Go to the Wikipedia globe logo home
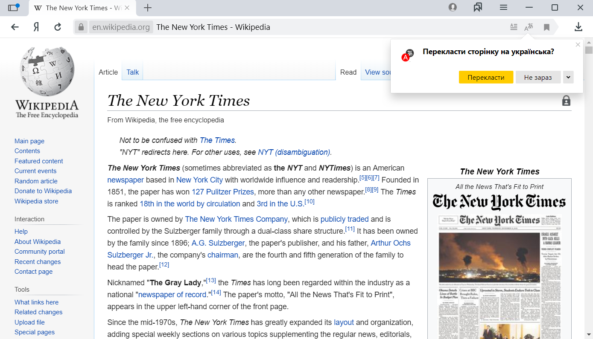Screen dimensions: 593x339 pyautogui.click(x=47, y=82)
